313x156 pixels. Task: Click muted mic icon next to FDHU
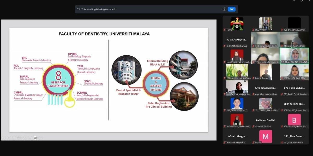point(225,30)
